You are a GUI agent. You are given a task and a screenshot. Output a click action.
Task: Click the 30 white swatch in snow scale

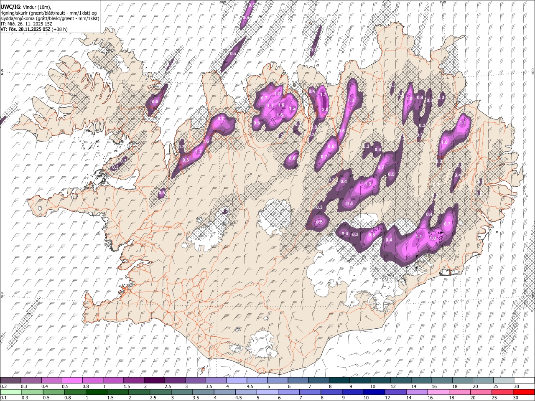pos(525,381)
